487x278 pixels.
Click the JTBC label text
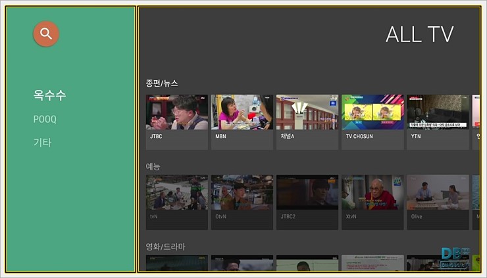click(x=156, y=136)
